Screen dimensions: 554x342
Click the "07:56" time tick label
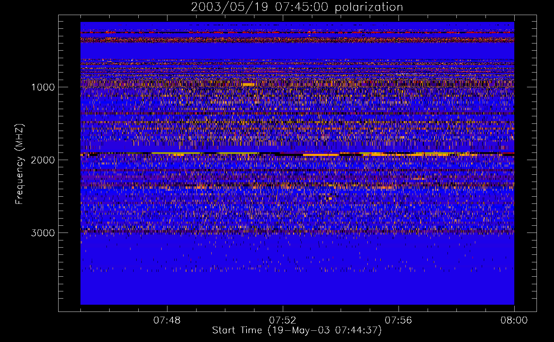tap(399, 320)
